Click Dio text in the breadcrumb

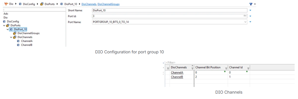11,4
